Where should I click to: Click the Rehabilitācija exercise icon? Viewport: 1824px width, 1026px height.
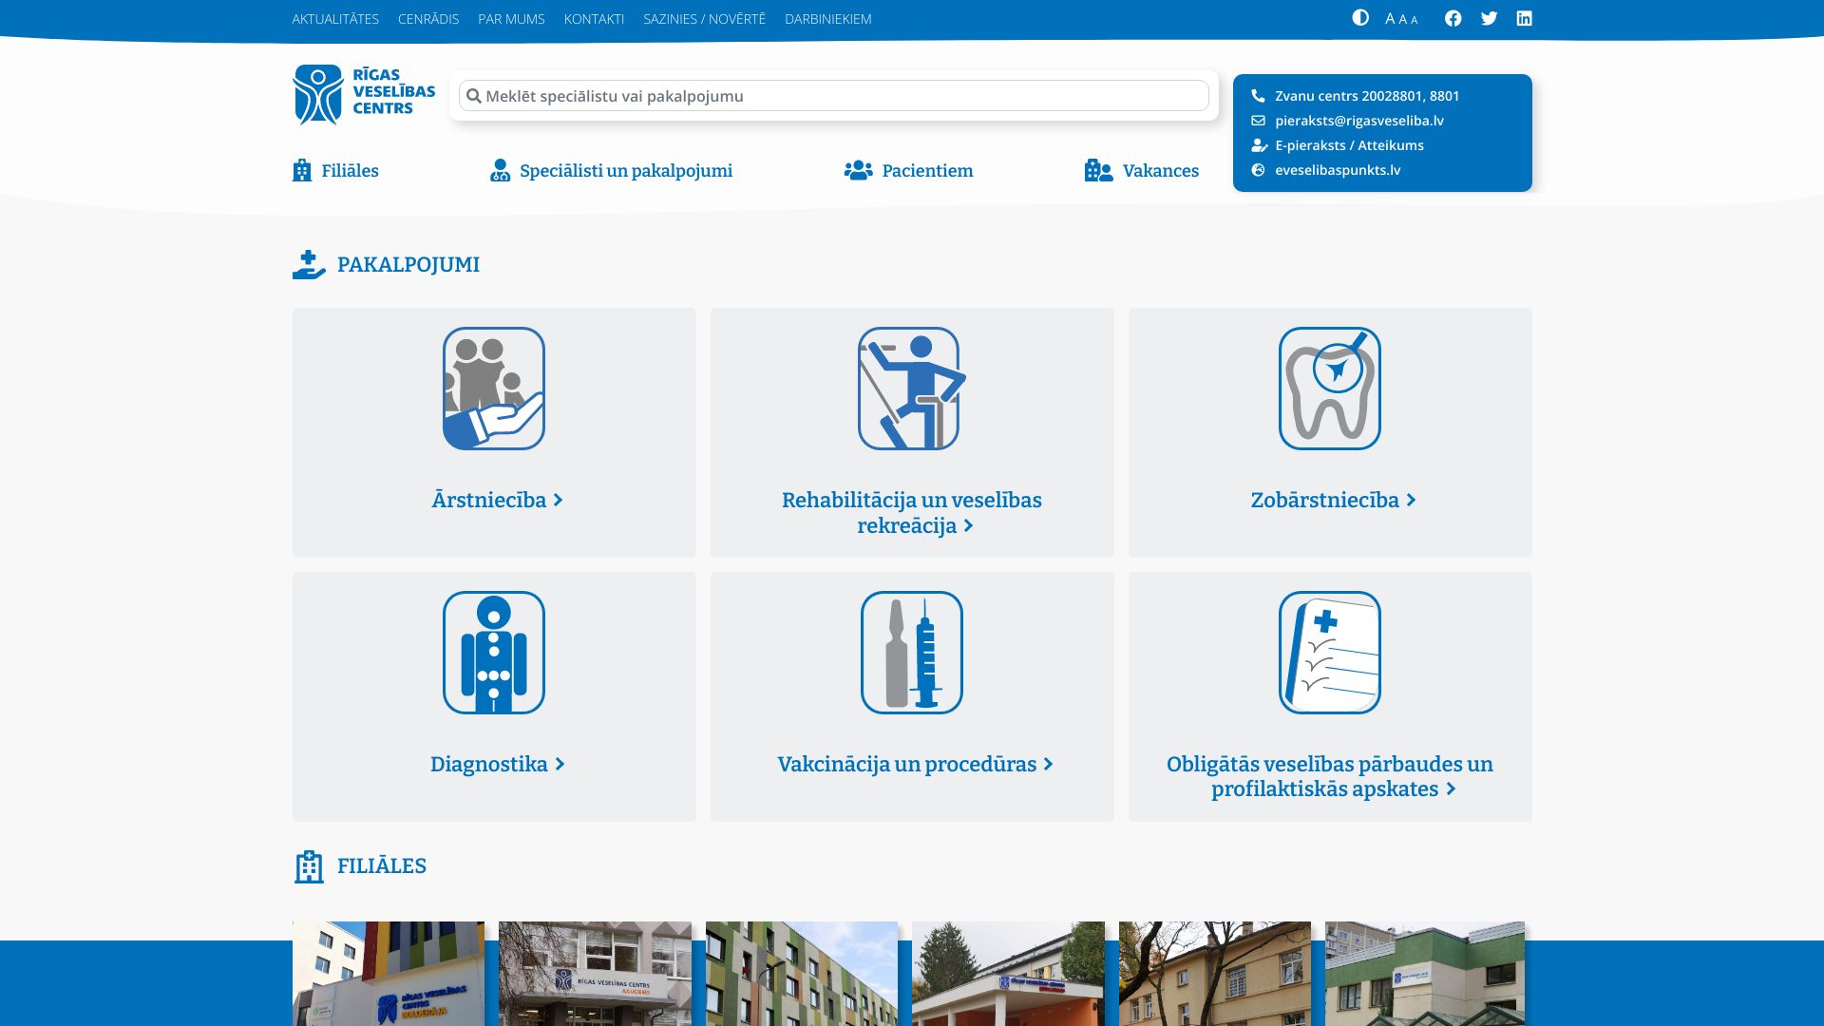[x=912, y=389]
